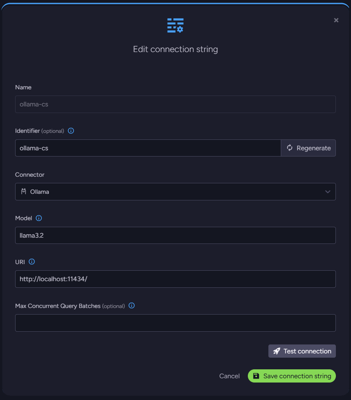Image resolution: width=351 pixels, height=400 pixels.
Task: Click the info icon beside Model label
Action: tap(39, 218)
